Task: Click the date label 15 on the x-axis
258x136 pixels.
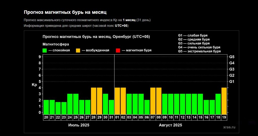Action: click(x=200, y=117)
